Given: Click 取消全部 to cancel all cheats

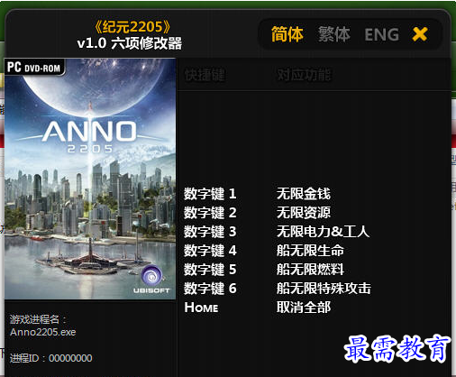Looking at the screenshot, I should (304, 308).
